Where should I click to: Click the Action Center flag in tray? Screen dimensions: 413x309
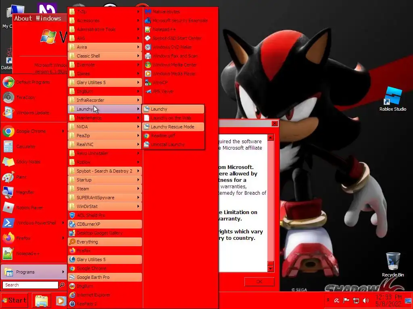coord(346,300)
